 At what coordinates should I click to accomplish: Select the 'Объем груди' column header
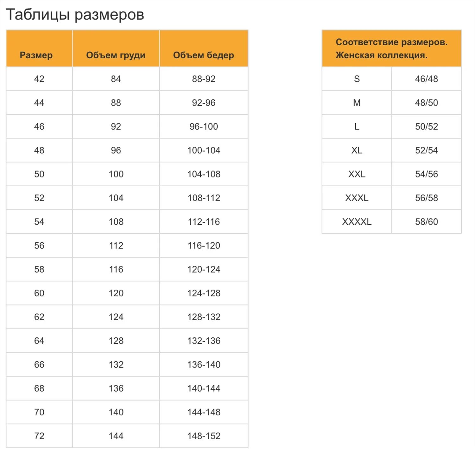(116, 48)
